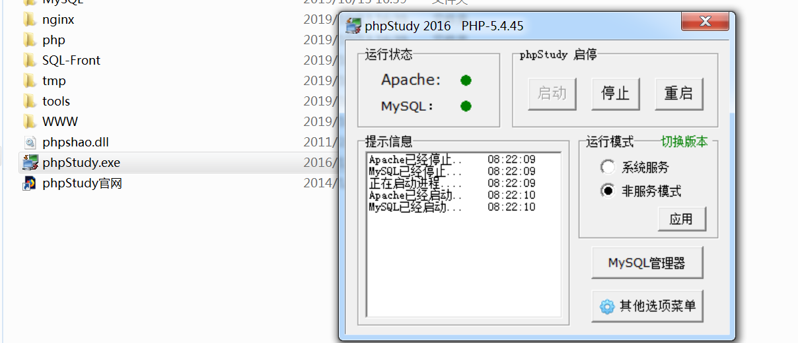Open the MySQL管理器 menu
798x343 pixels.
coord(647,263)
